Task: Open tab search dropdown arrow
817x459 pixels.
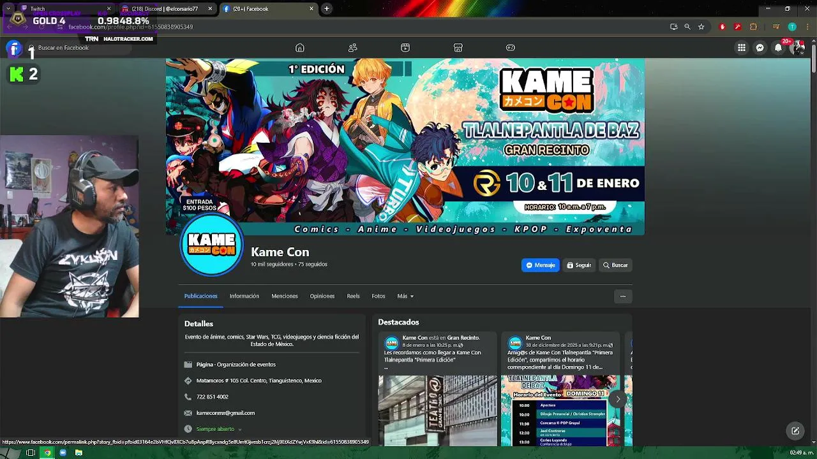Action: pos(8,9)
